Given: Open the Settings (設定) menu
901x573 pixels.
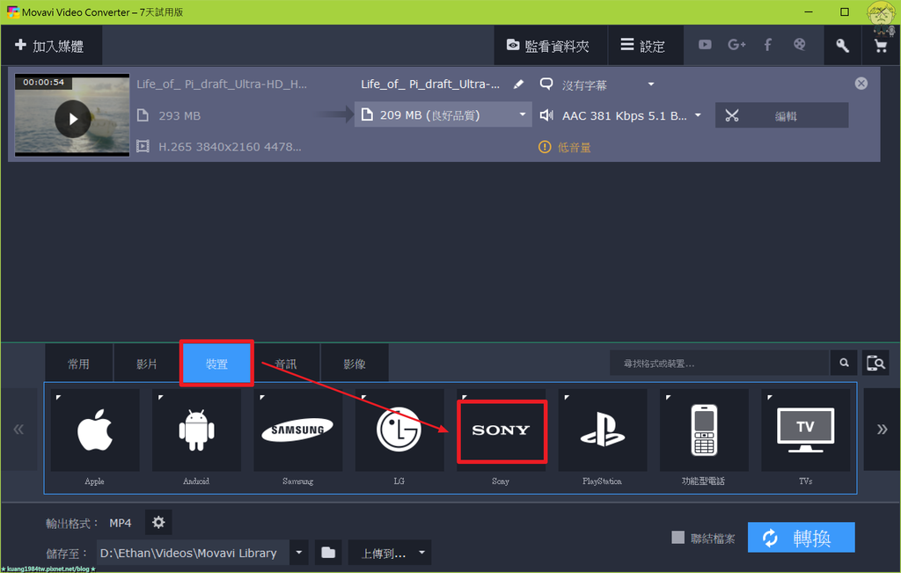Looking at the screenshot, I should 644,46.
